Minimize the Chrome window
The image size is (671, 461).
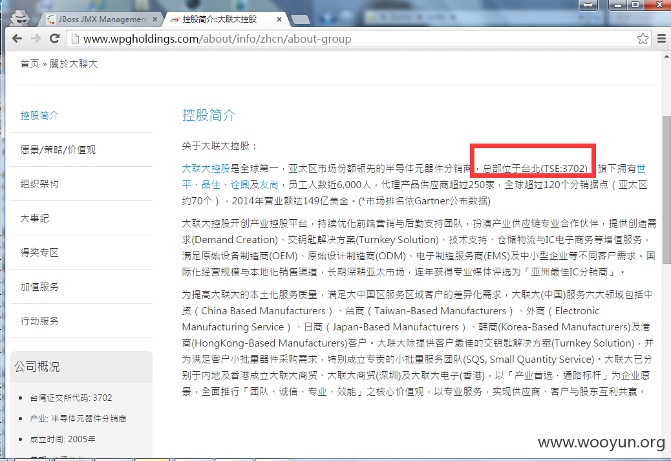tap(618, 5)
